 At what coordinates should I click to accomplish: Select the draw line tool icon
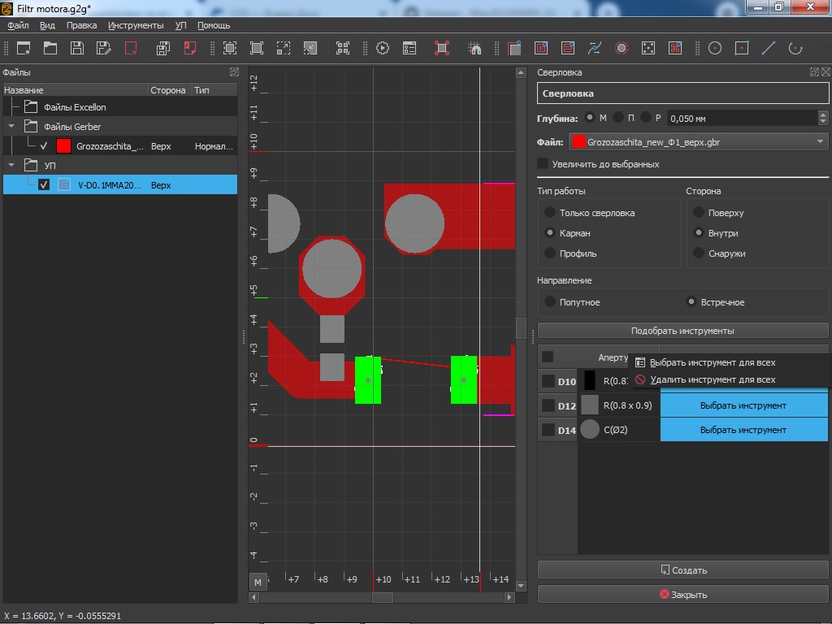pyautogui.click(x=768, y=48)
